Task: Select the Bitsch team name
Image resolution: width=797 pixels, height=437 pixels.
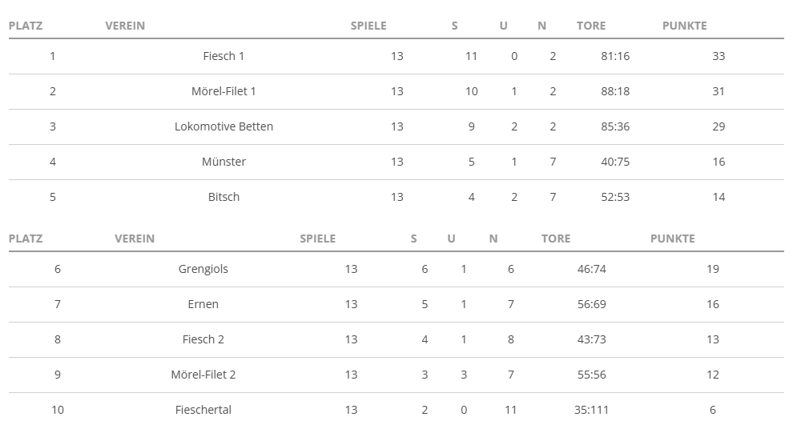Action: (223, 197)
